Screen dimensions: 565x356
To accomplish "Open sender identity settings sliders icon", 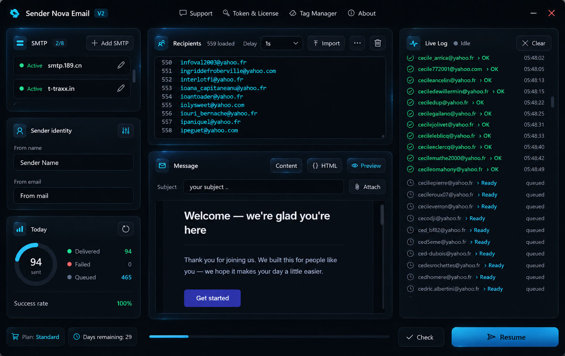I will click(x=126, y=131).
